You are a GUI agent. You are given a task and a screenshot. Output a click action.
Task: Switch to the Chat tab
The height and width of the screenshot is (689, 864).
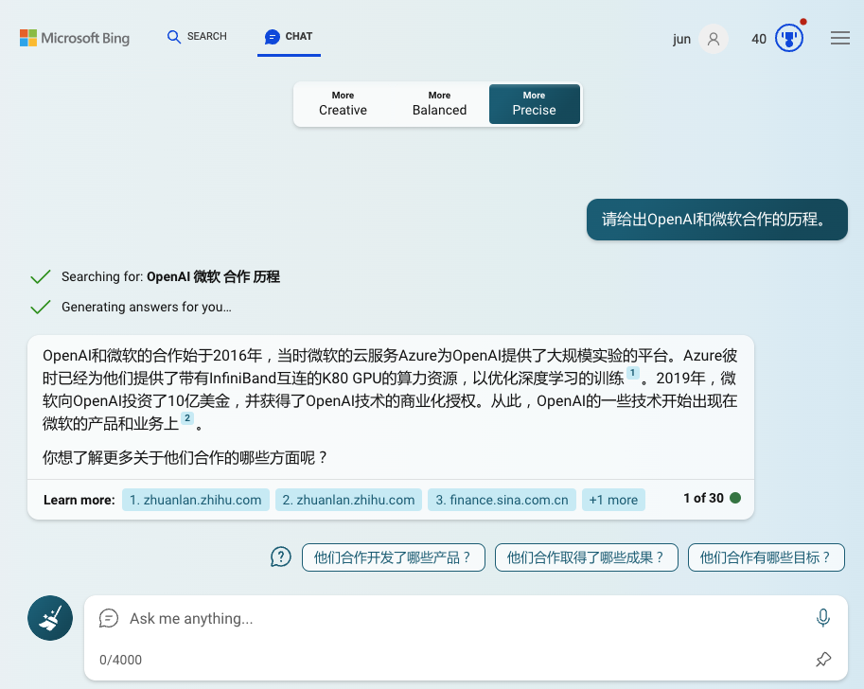(x=289, y=36)
